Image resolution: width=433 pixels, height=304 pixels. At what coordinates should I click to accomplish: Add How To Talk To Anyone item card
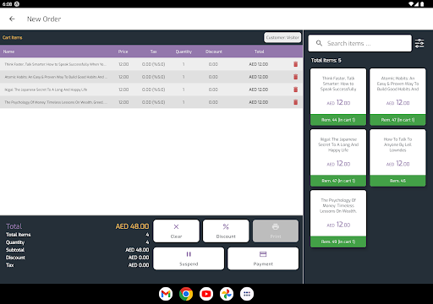397,158
